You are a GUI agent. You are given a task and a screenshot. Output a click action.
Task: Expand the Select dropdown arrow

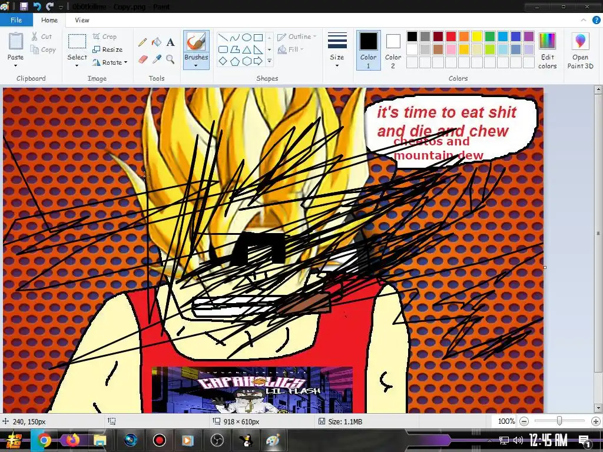77,66
